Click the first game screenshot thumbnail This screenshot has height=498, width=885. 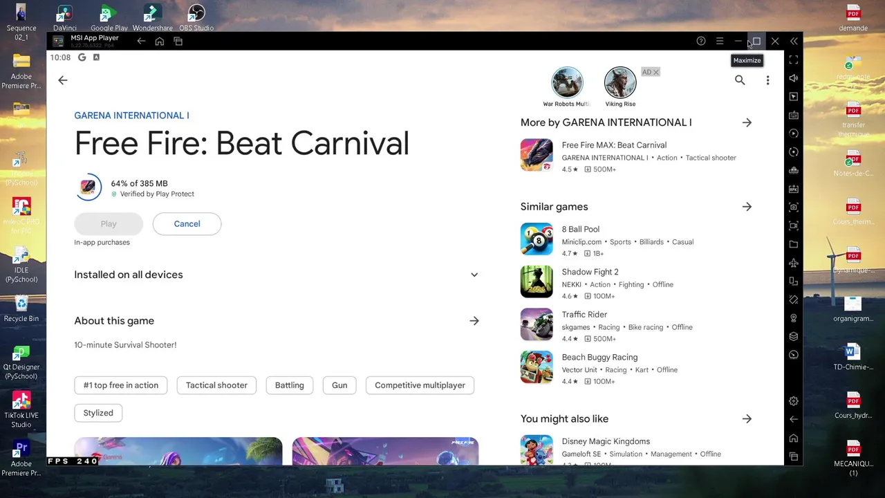pos(178,451)
